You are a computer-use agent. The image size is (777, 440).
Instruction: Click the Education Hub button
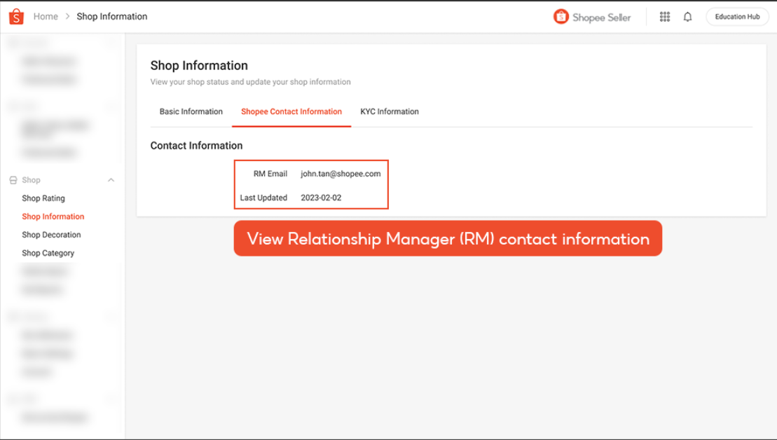click(x=736, y=16)
